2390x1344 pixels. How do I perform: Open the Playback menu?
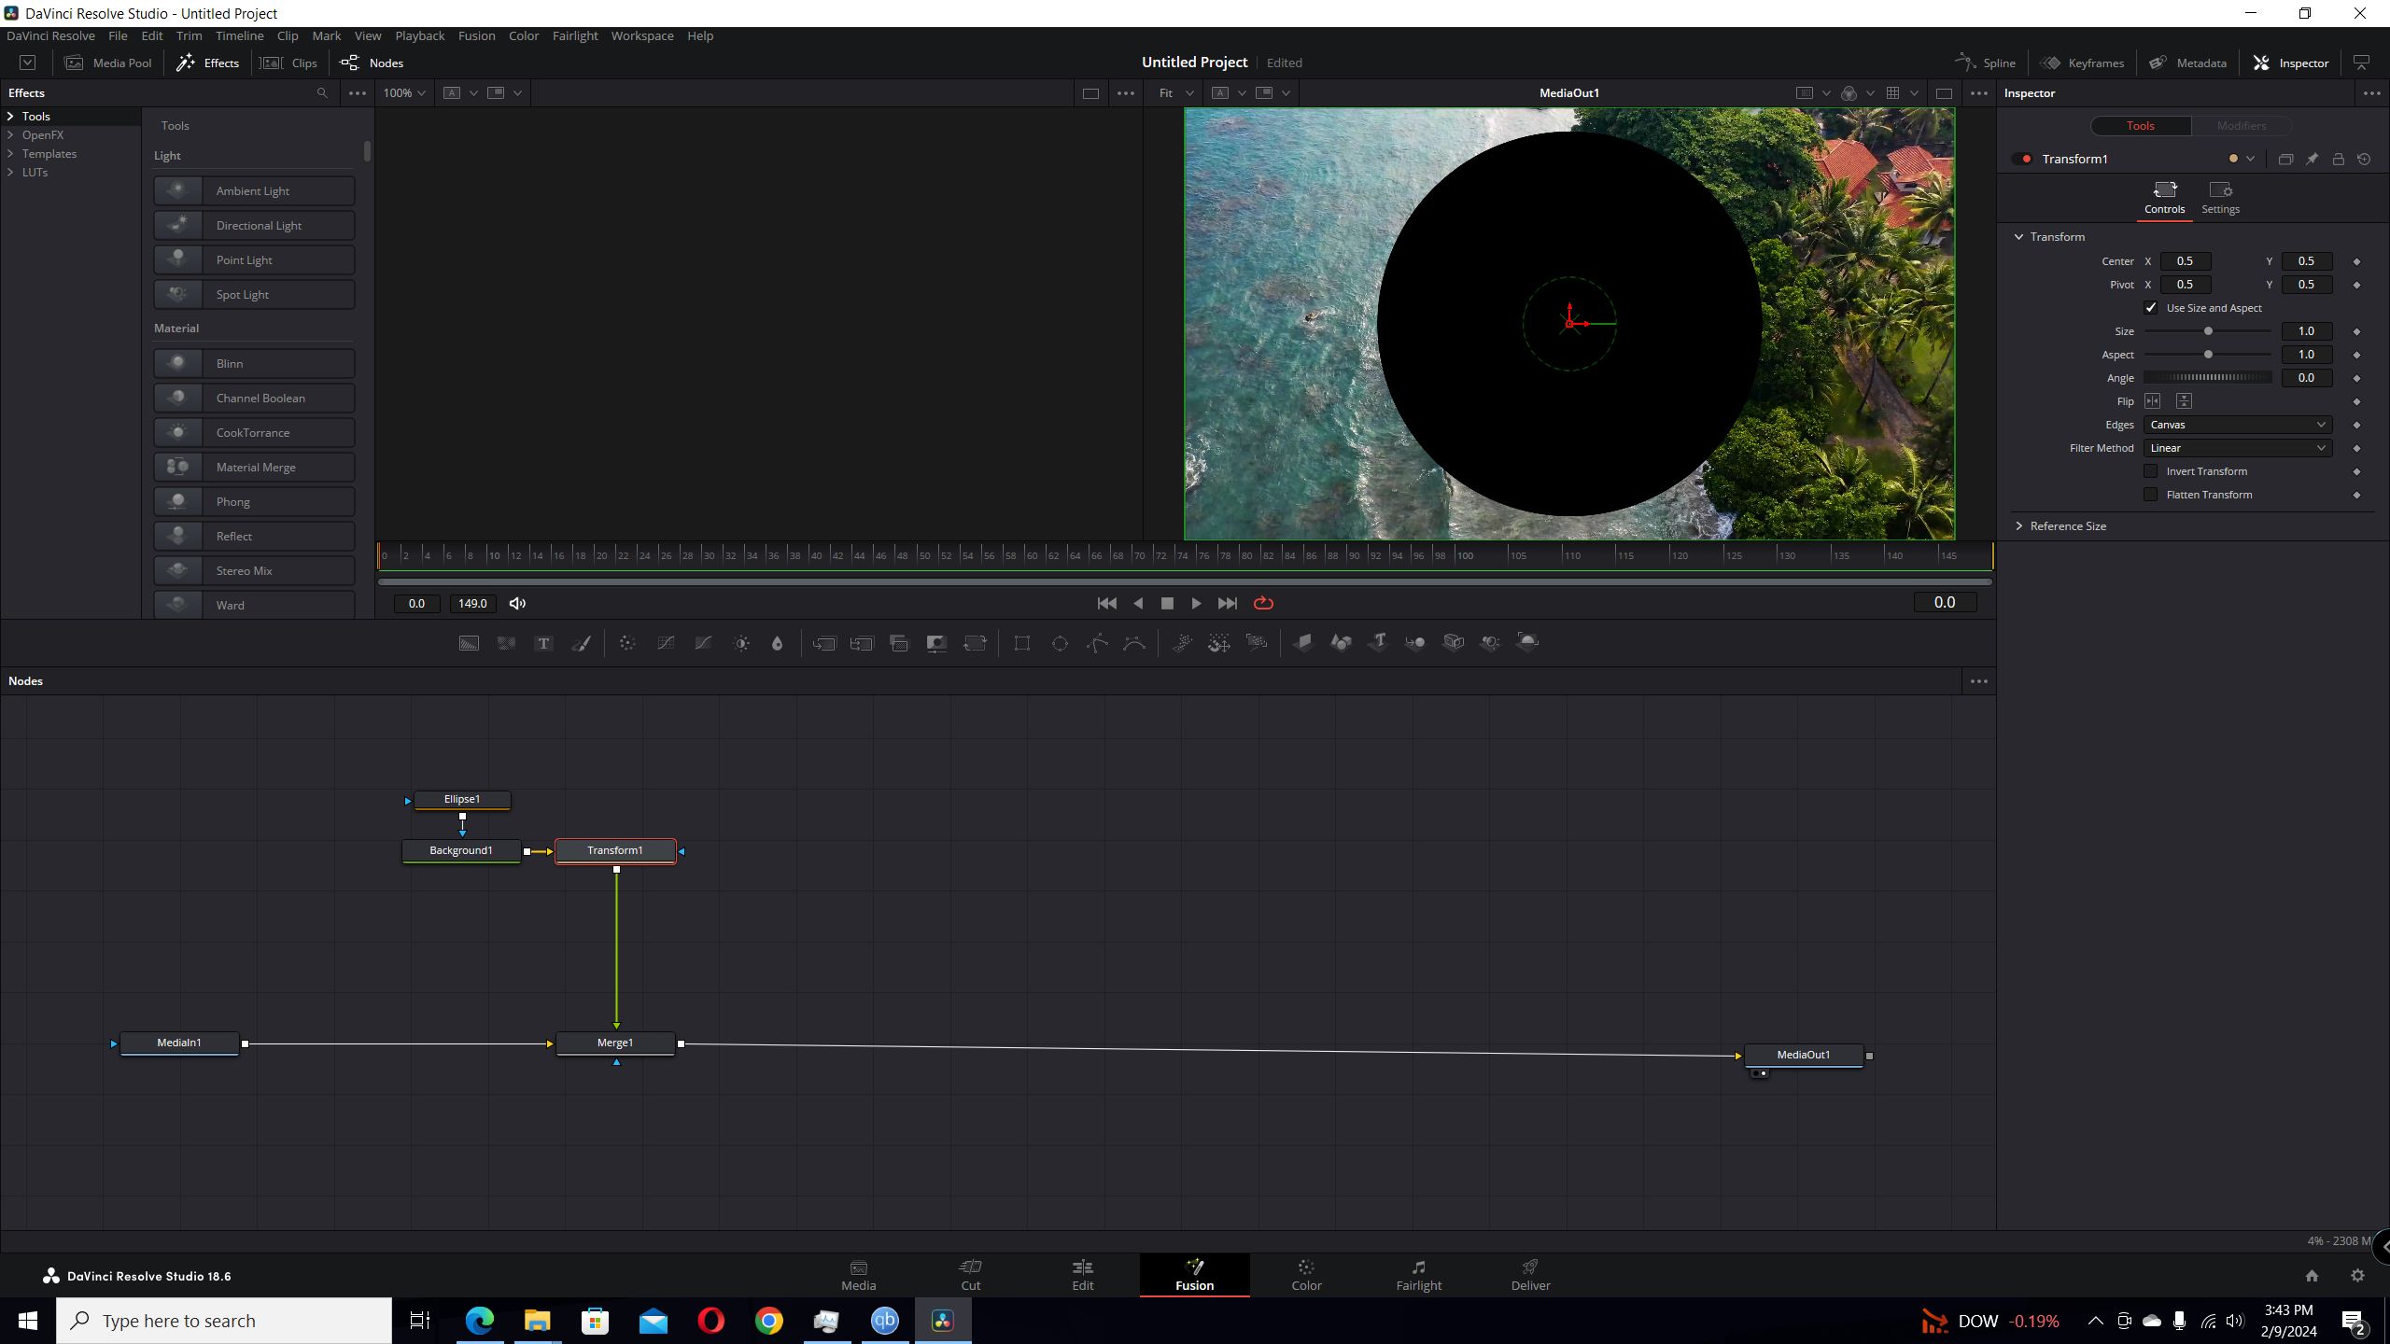click(x=419, y=35)
